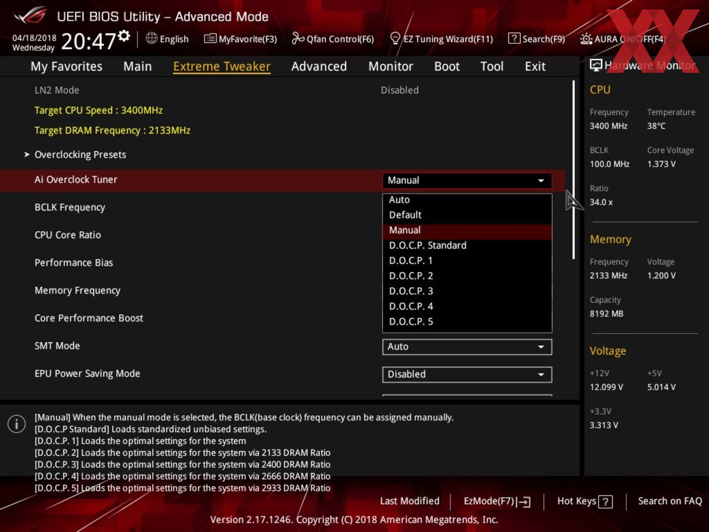Open Qfan Control(F6)
Screen dimensions: 709x532
coord(333,39)
